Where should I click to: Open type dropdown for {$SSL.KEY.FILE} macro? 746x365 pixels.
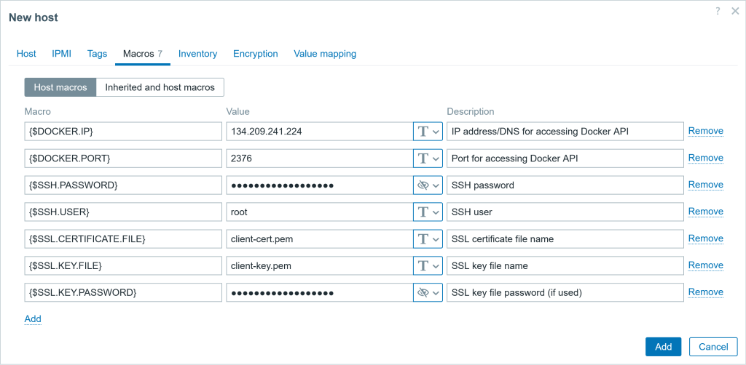(428, 265)
